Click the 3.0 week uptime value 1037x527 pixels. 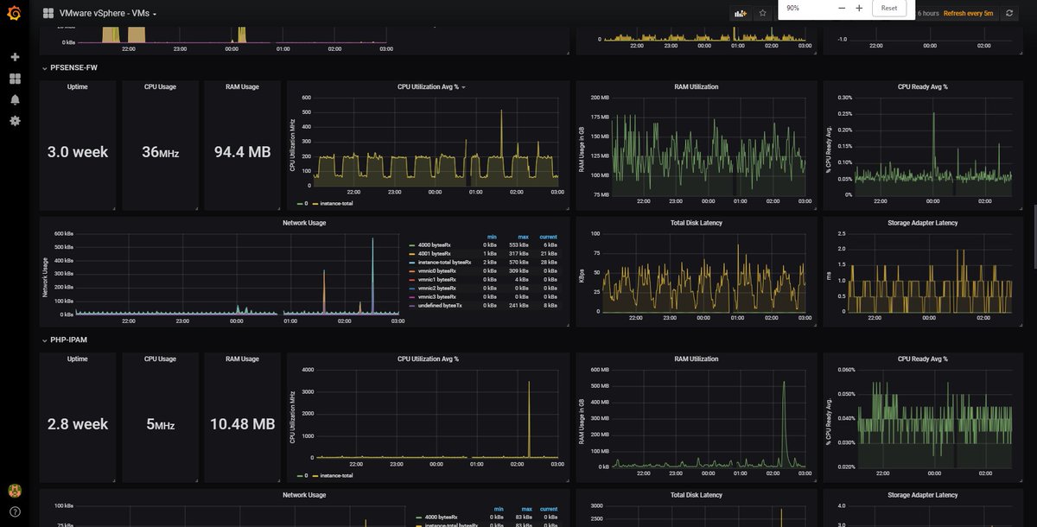pos(78,152)
